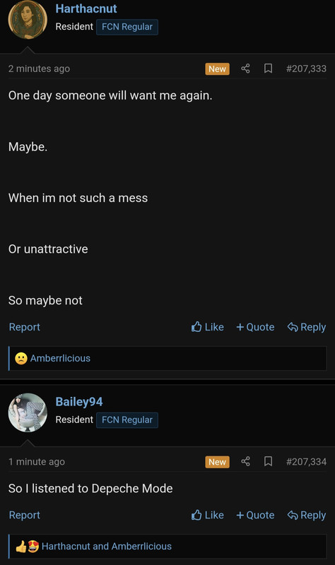Reply to Harthacnut's post
The image size is (335, 565).
(307, 327)
